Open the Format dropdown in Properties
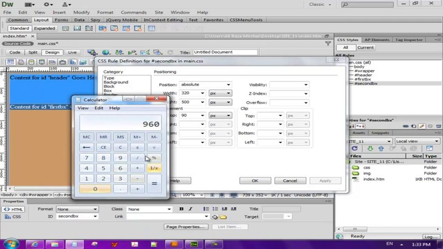The image size is (443, 249). [x=77, y=209]
